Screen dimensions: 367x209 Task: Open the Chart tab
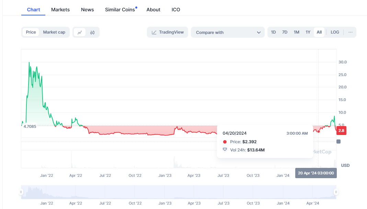[33, 10]
